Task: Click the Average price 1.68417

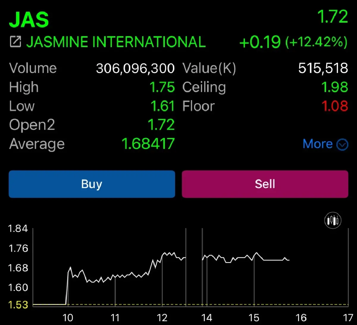Action: point(148,144)
